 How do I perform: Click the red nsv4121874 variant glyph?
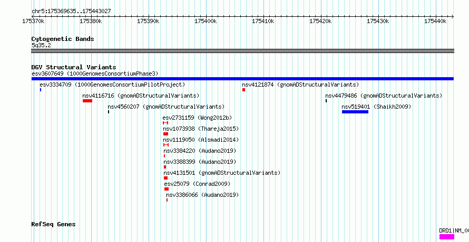click(x=244, y=90)
